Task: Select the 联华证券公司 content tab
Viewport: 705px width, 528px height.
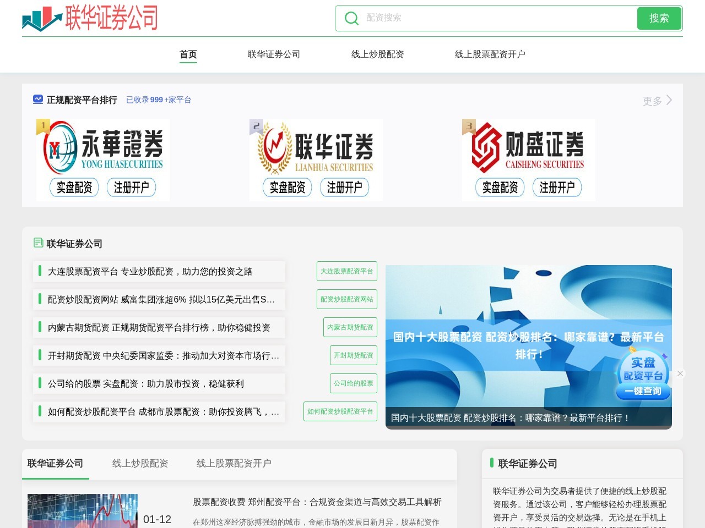Action: tap(55, 464)
